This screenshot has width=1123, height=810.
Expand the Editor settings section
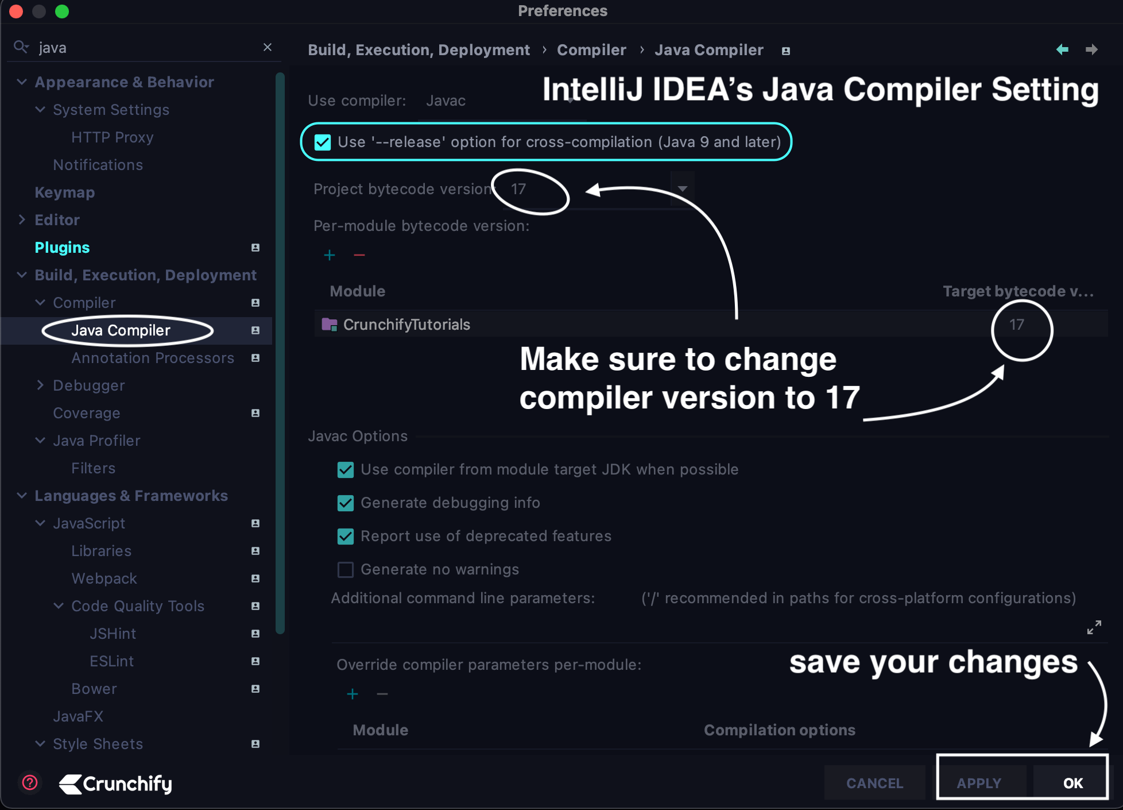(22, 220)
